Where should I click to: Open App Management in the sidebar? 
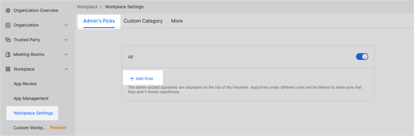[x=31, y=98]
